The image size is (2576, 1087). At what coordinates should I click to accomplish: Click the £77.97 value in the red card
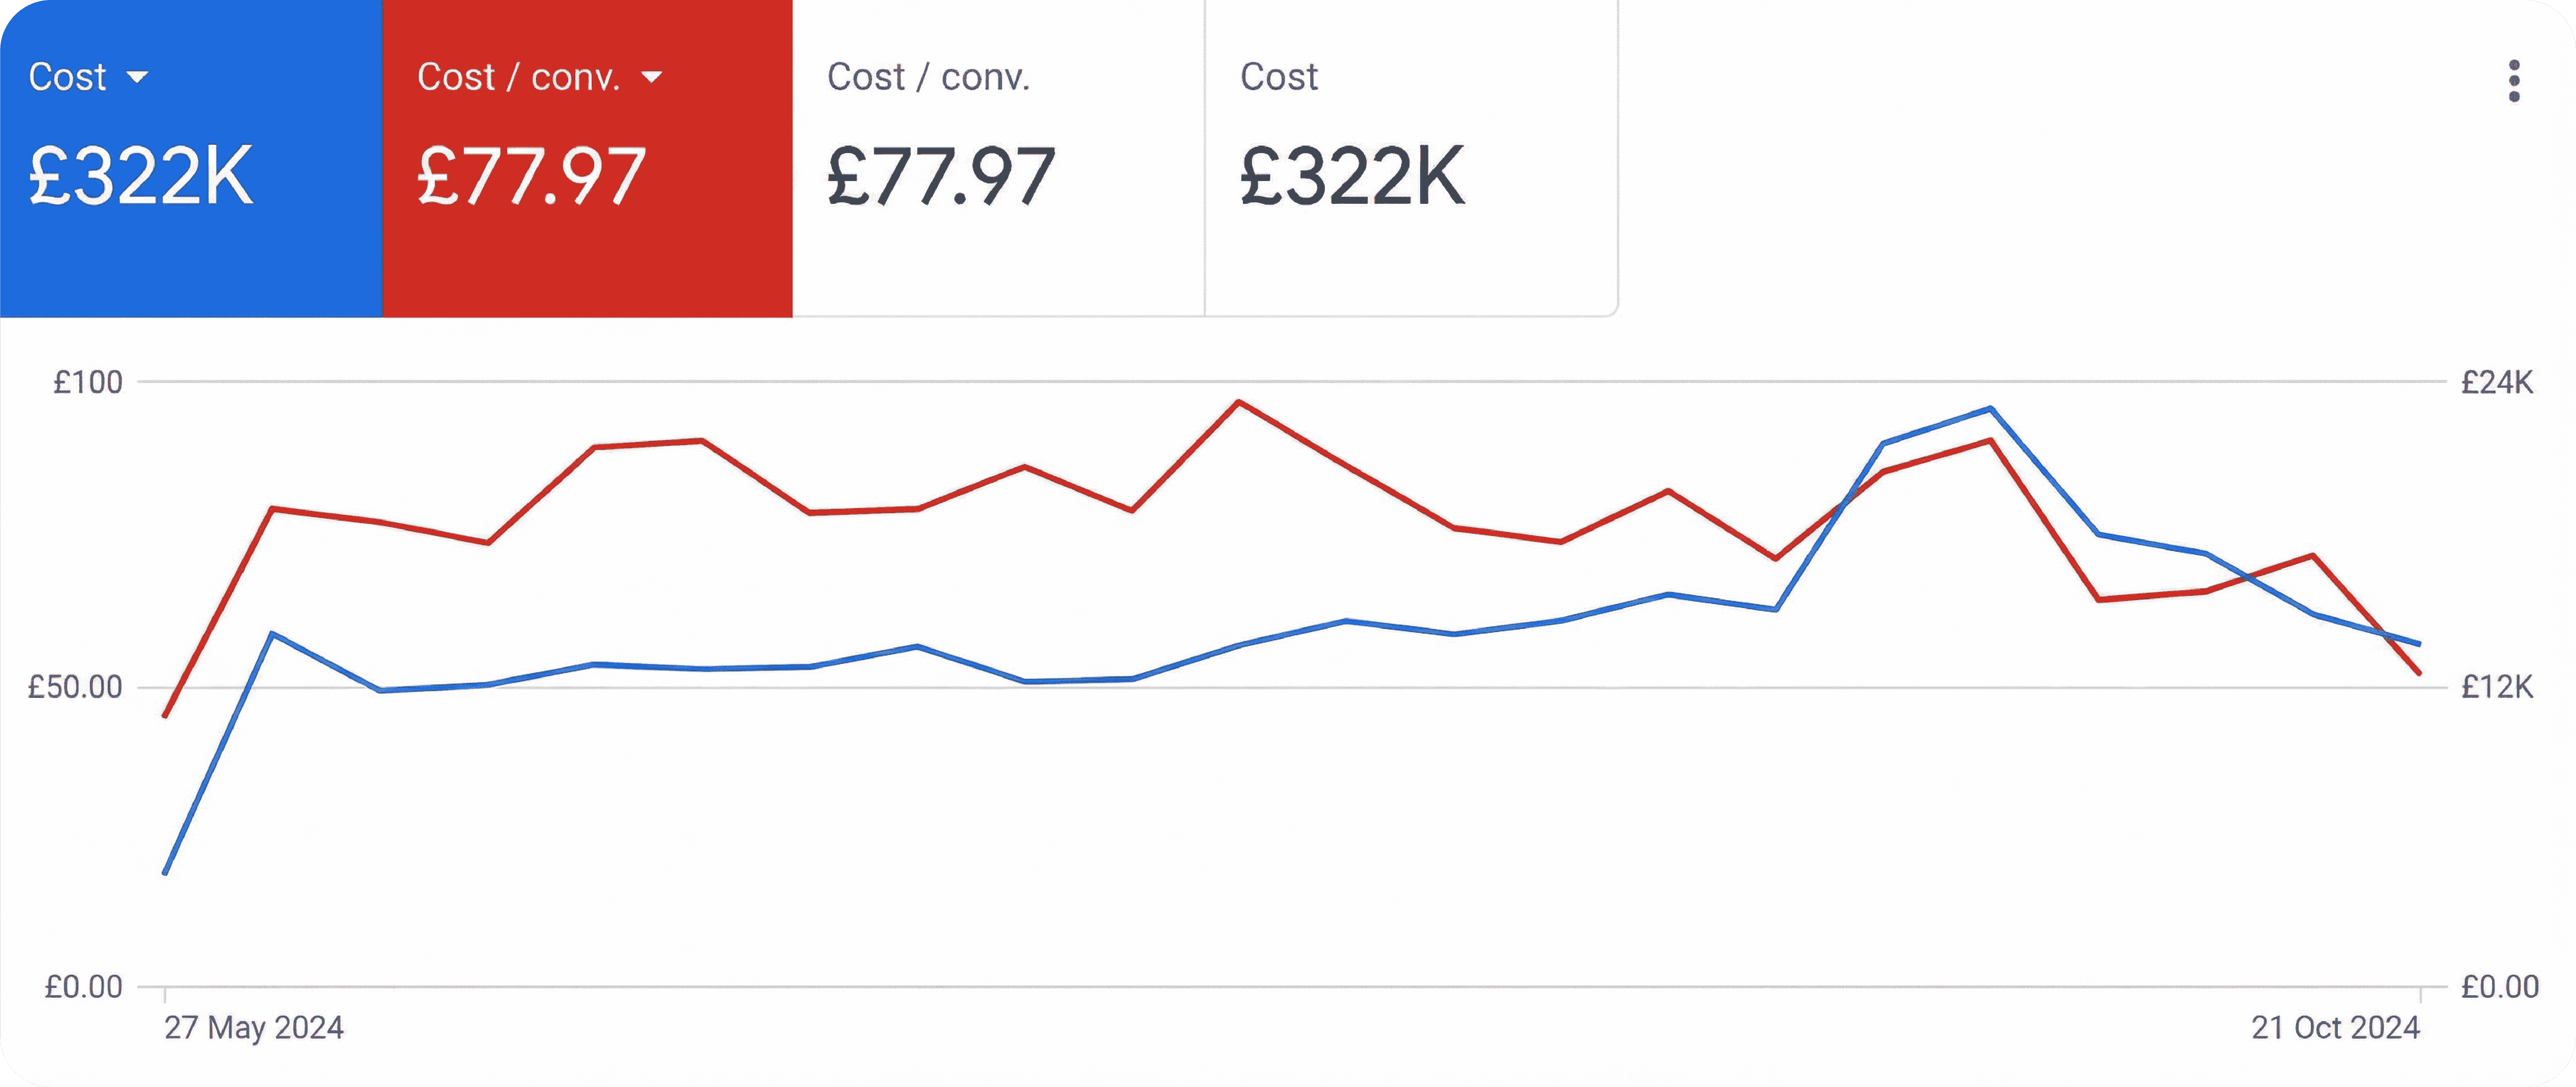pos(531,176)
